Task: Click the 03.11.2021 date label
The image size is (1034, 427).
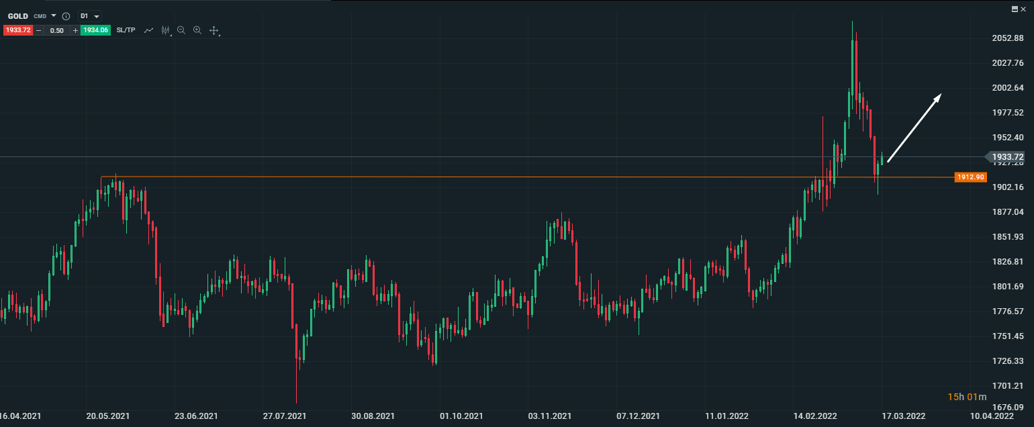Action: [x=550, y=416]
